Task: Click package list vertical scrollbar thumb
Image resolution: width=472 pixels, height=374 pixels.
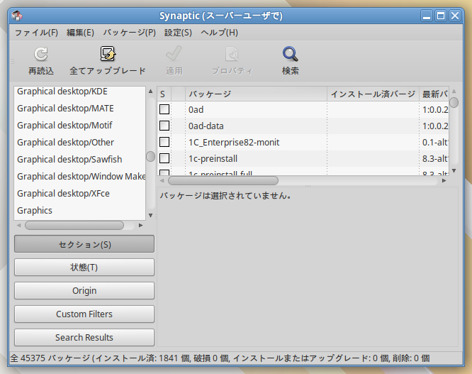Action: [454, 102]
